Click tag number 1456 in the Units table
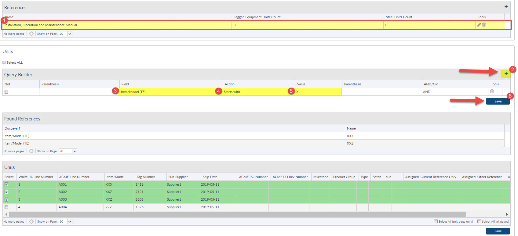 tap(140, 184)
